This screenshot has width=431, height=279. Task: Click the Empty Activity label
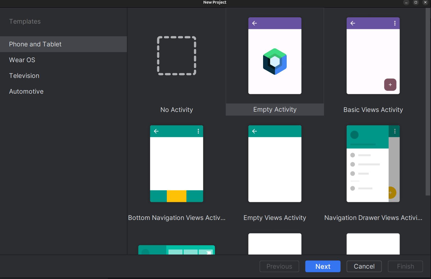tap(275, 109)
